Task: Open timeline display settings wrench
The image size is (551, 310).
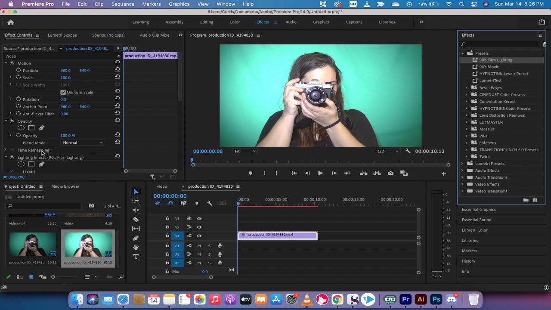Action: pyautogui.click(x=210, y=203)
